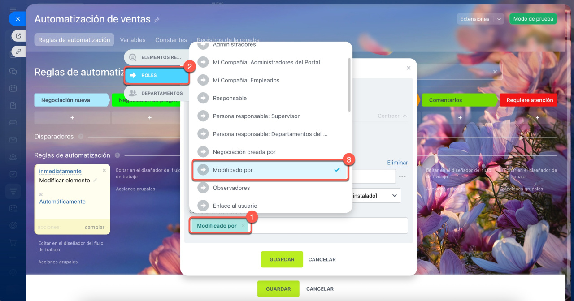This screenshot has height=301, width=574.
Task: Click the arrow icon beside Observadores
Action: [203, 188]
